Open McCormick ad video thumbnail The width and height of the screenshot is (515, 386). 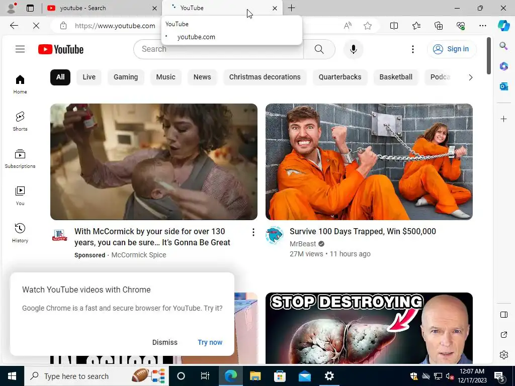click(154, 162)
